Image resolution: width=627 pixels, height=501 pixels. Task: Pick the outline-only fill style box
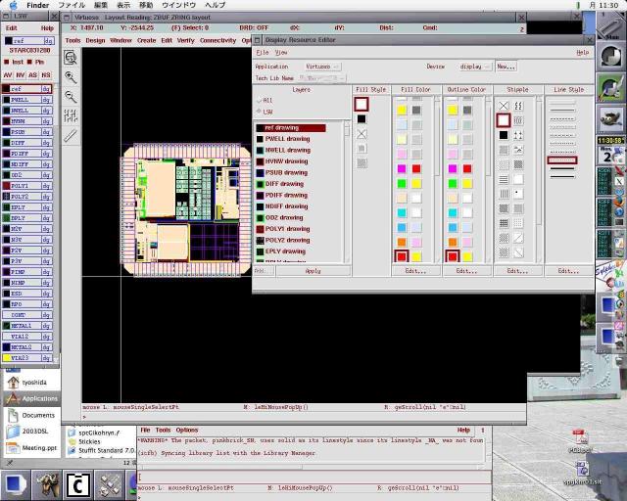[362, 104]
